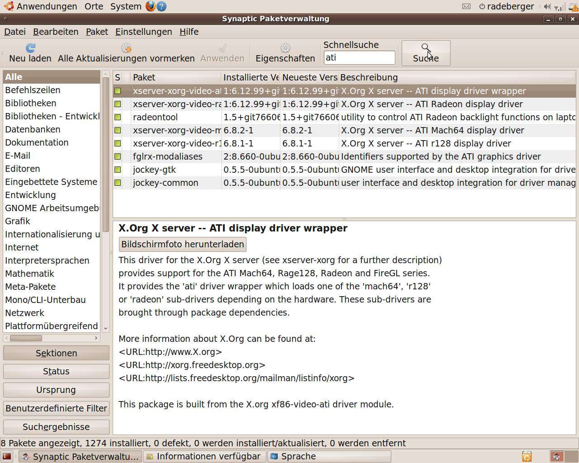579x463 pixels.
Task: Click the right arrow of the sections horizontal scrollbar
Action: pos(96,338)
